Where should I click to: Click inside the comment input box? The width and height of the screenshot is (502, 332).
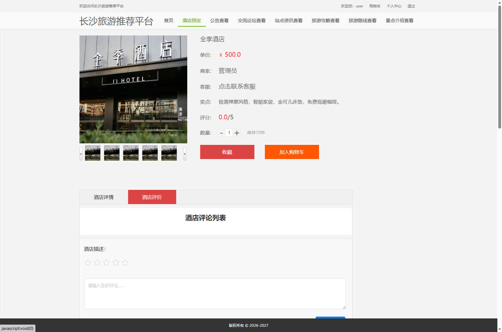[x=215, y=293]
